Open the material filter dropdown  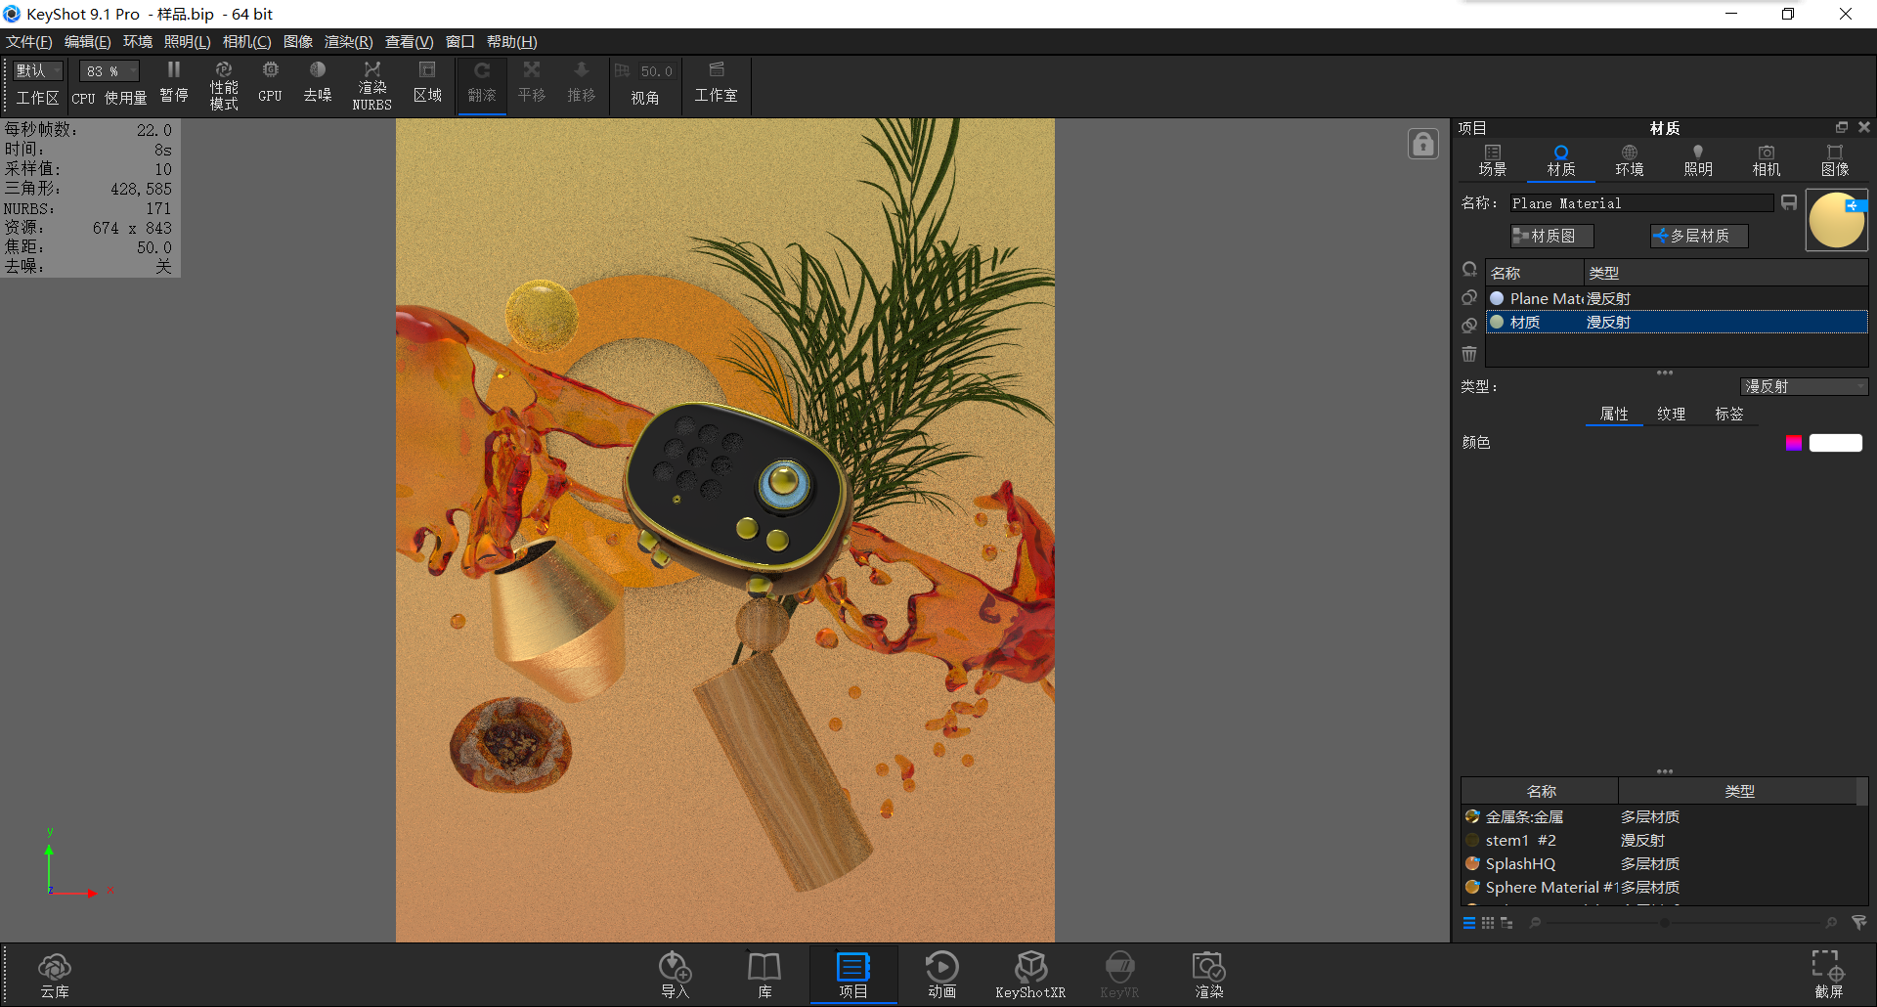tap(1858, 922)
